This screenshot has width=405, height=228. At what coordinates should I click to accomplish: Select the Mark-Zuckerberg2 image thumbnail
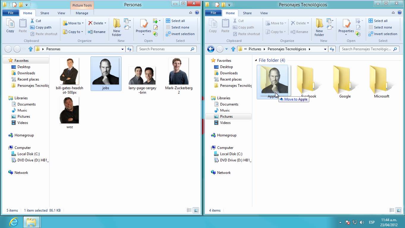[x=179, y=72]
